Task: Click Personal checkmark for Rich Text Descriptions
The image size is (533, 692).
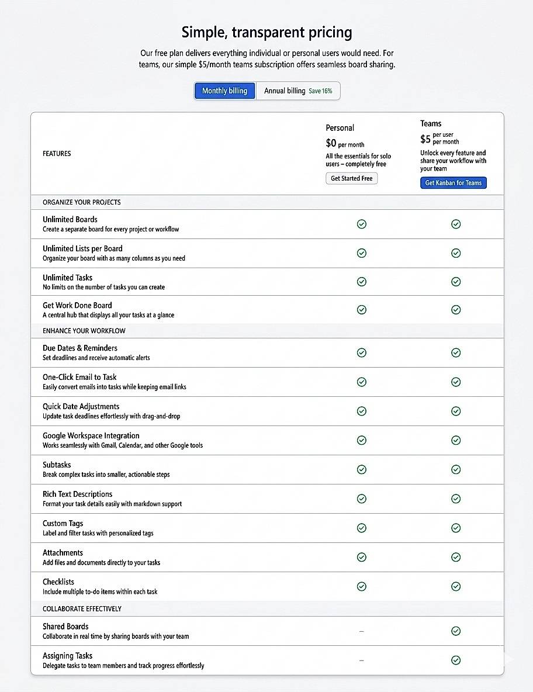Action: click(361, 499)
